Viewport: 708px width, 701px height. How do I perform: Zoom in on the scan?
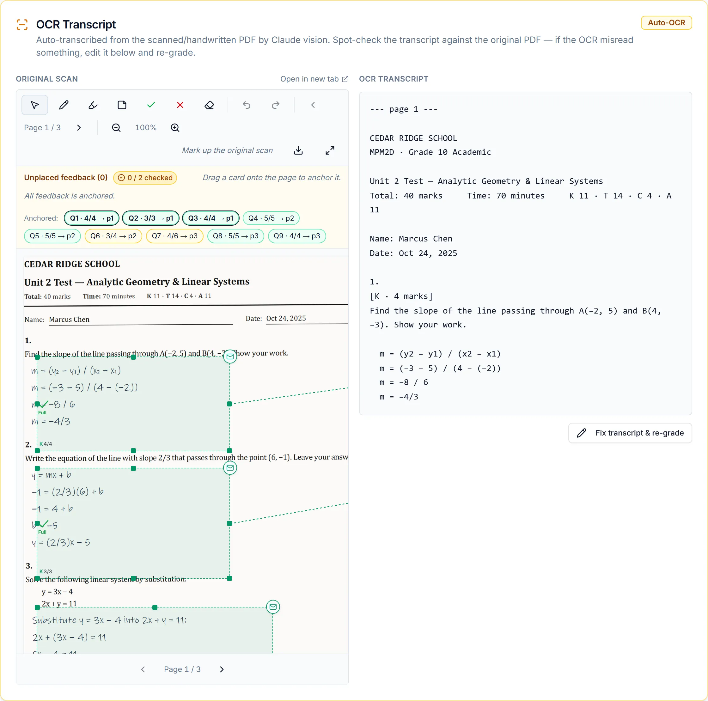pos(175,127)
